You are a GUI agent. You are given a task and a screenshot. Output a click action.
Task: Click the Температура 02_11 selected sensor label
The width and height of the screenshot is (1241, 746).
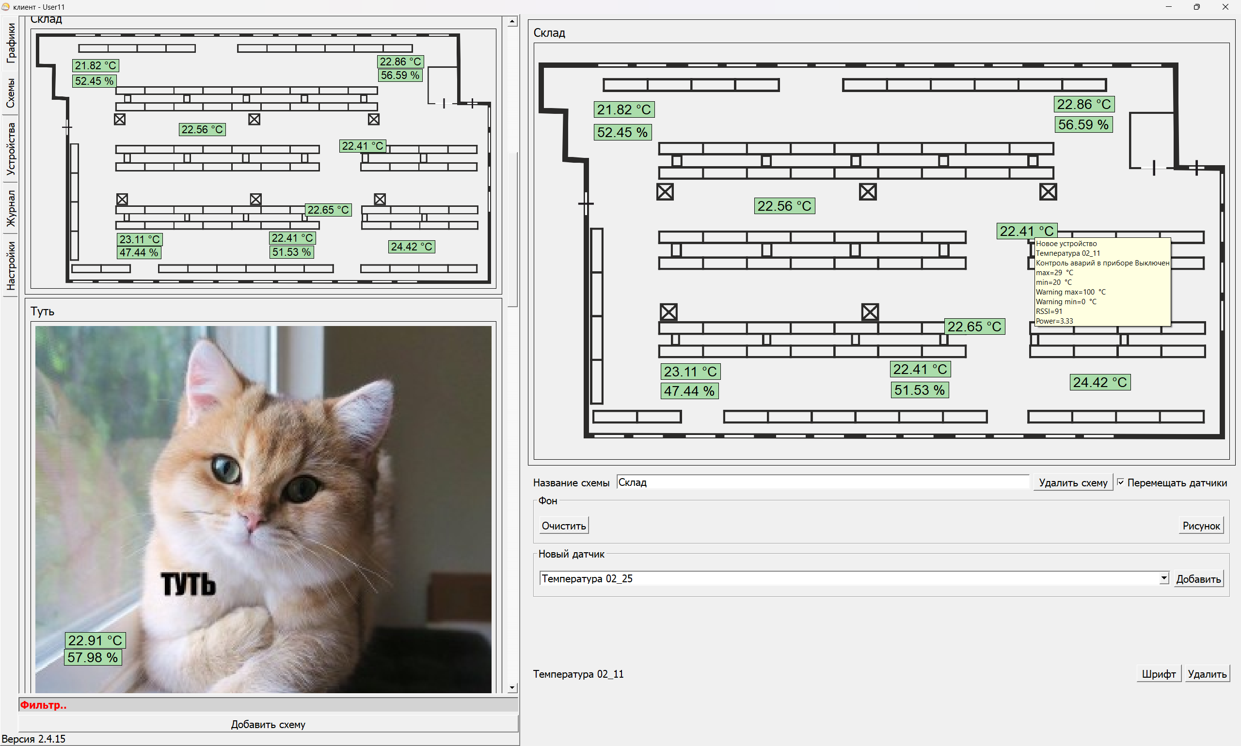[x=578, y=674]
